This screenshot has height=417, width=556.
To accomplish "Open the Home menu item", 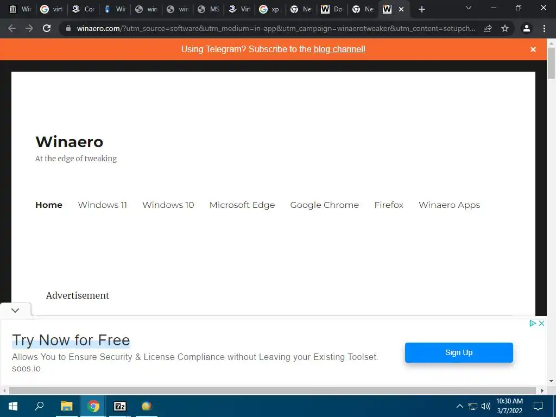I will click(49, 205).
